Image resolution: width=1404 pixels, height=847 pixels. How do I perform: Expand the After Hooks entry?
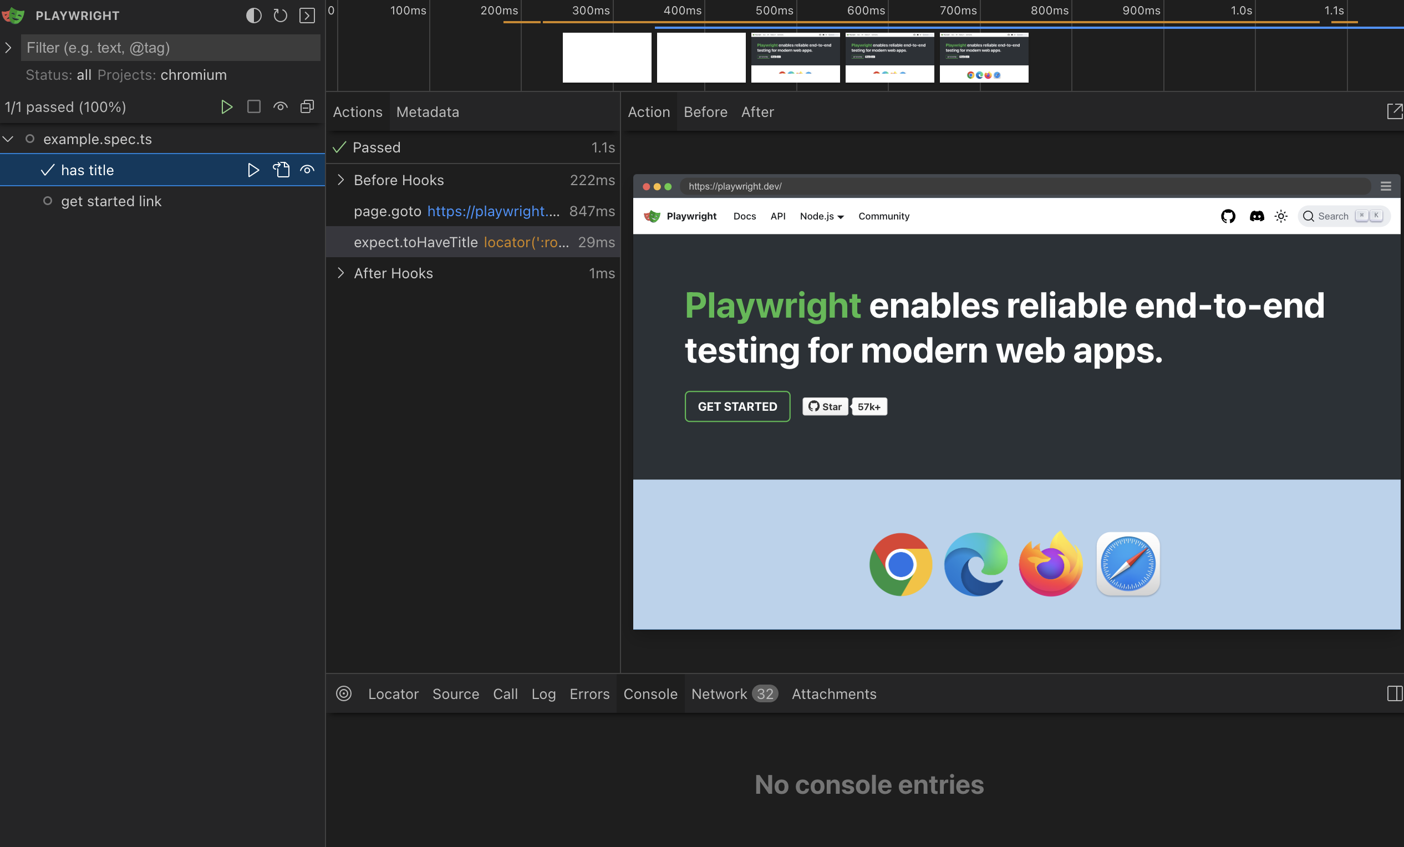tap(341, 273)
